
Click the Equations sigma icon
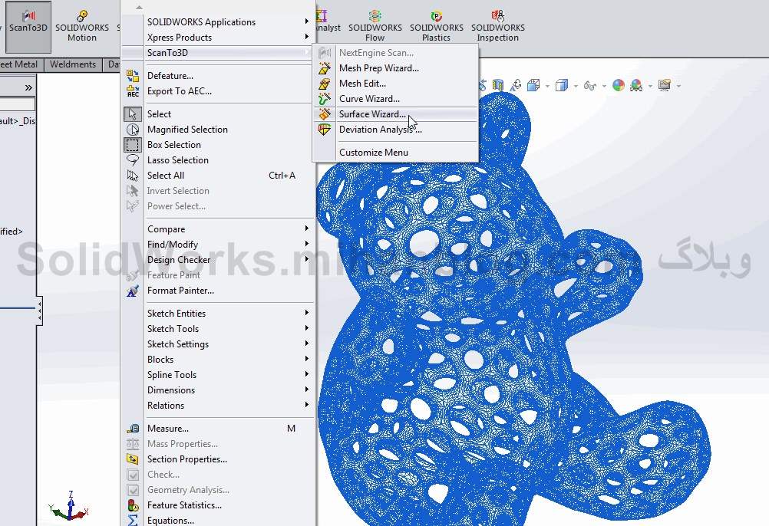click(x=133, y=520)
